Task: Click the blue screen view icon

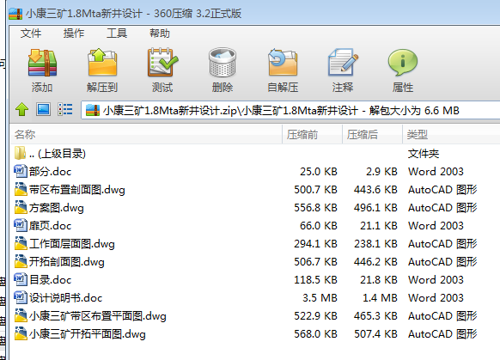Action: [43, 109]
